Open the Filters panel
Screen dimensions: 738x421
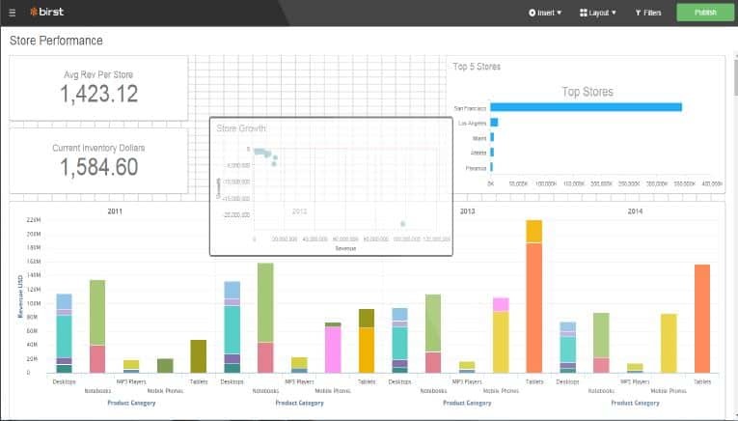coord(648,13)
